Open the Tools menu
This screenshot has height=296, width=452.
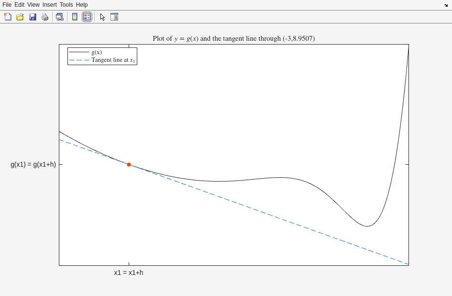coord(66,5)
